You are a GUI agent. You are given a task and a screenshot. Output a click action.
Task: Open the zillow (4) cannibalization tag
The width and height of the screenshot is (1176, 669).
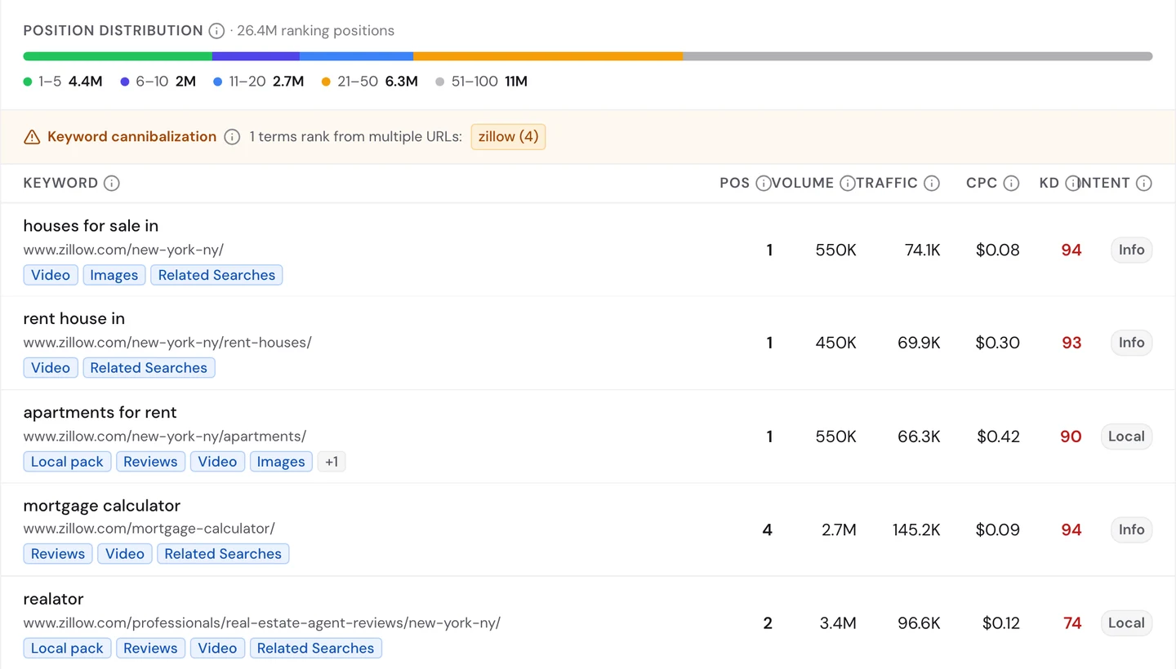[508, 137]
